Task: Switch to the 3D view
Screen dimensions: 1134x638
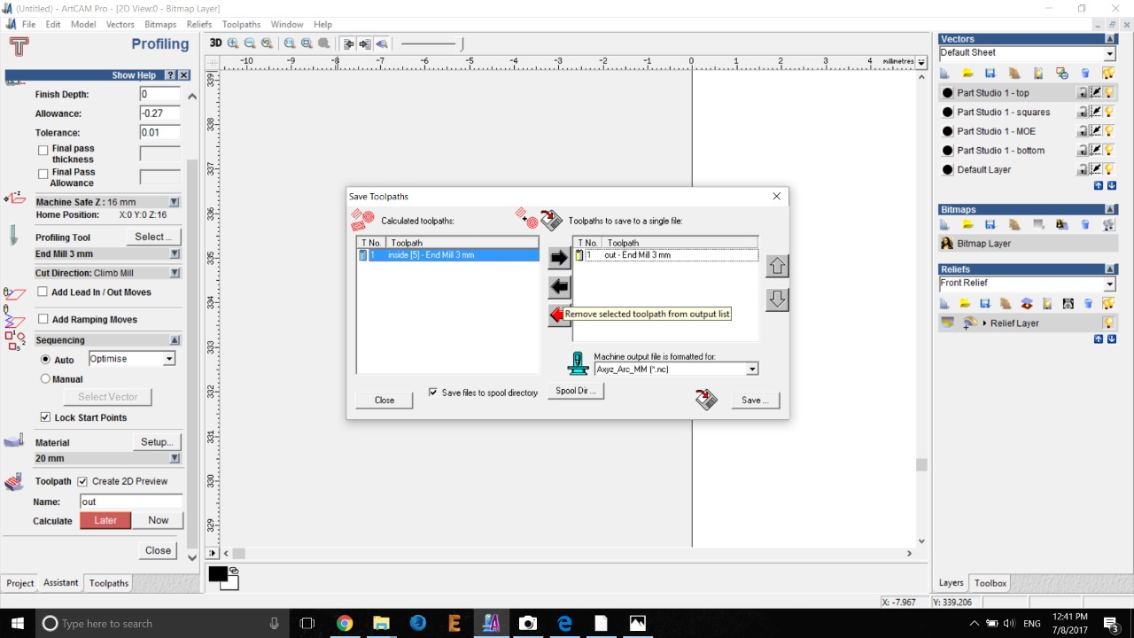Action: coord(215,43)
